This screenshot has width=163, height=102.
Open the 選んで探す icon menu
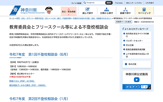87,9
